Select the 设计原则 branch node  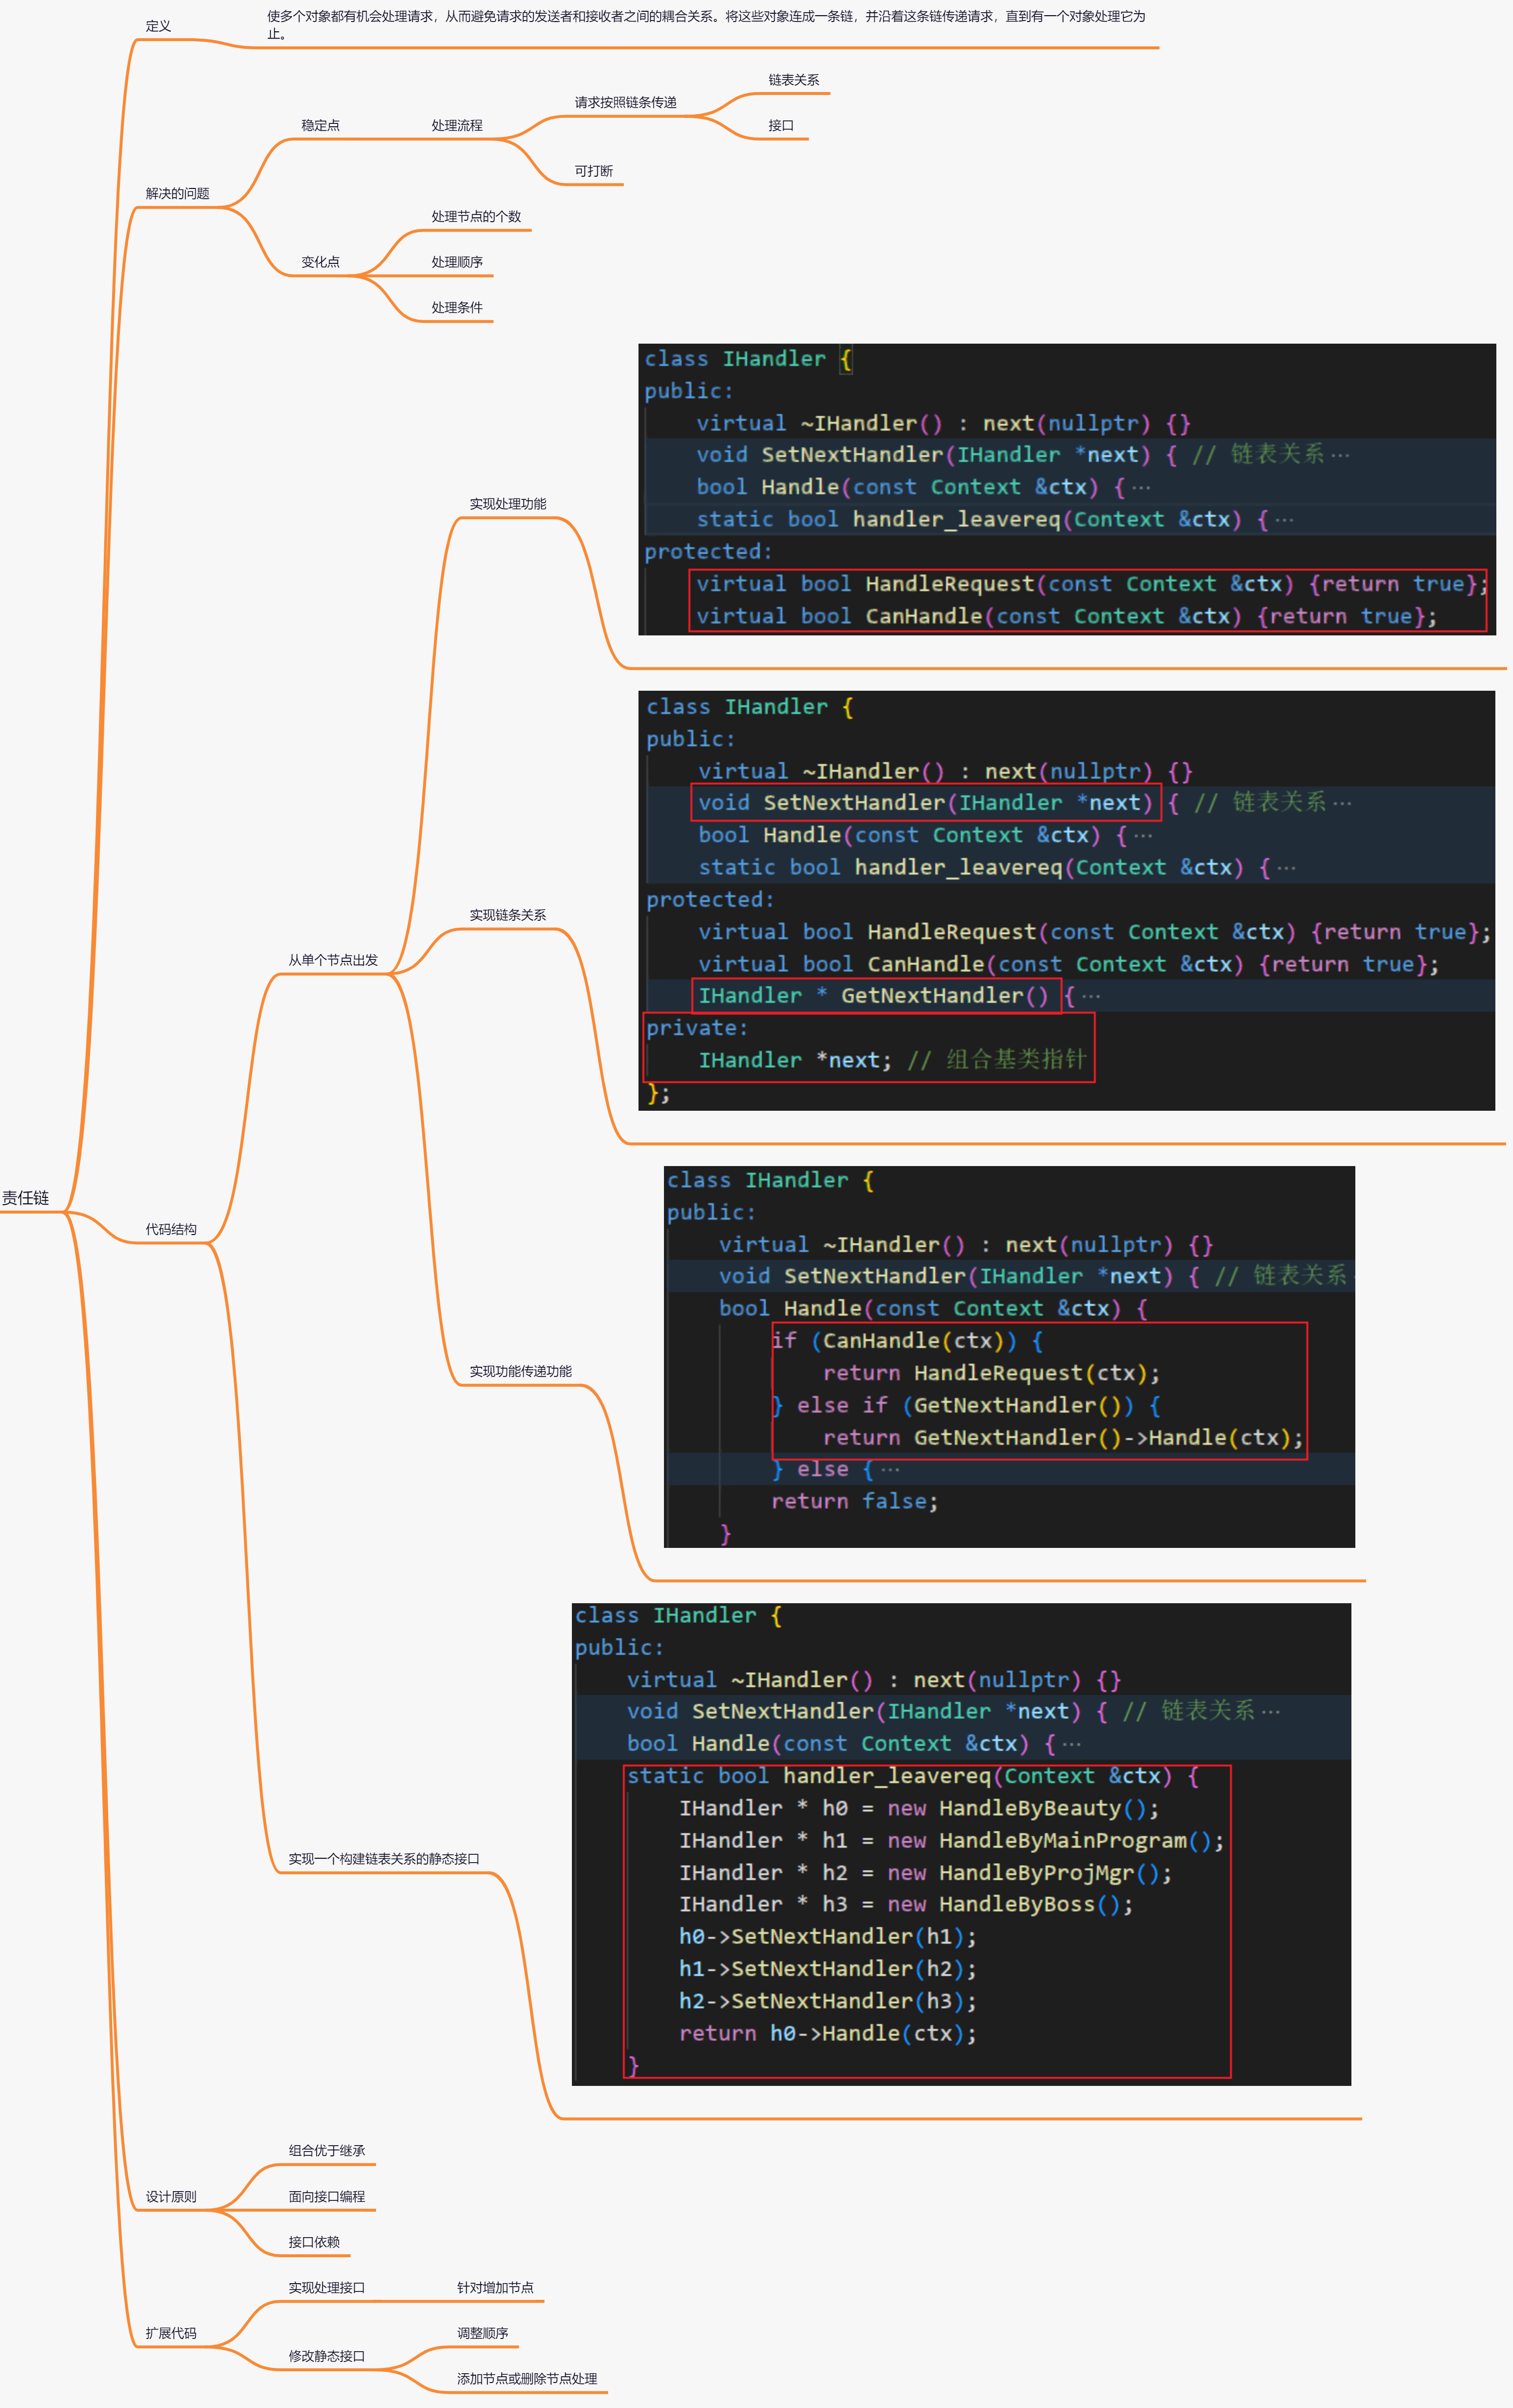coord(171,2196)
